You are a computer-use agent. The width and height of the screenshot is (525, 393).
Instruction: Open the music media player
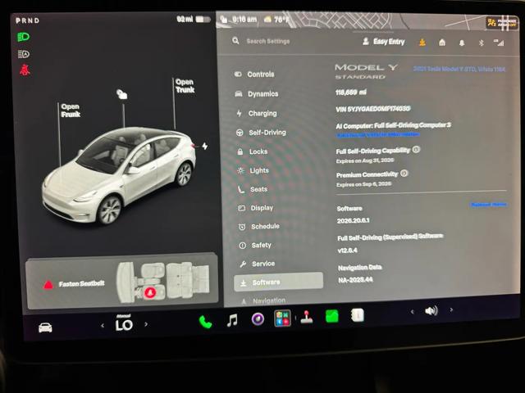(x=232, y=320)
